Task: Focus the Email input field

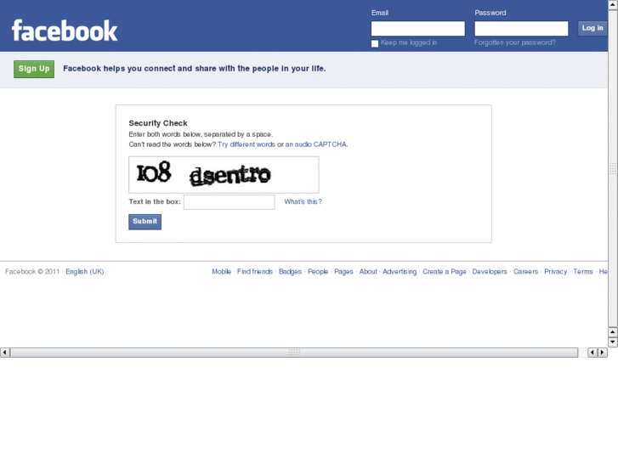Action: coord(417,28)
